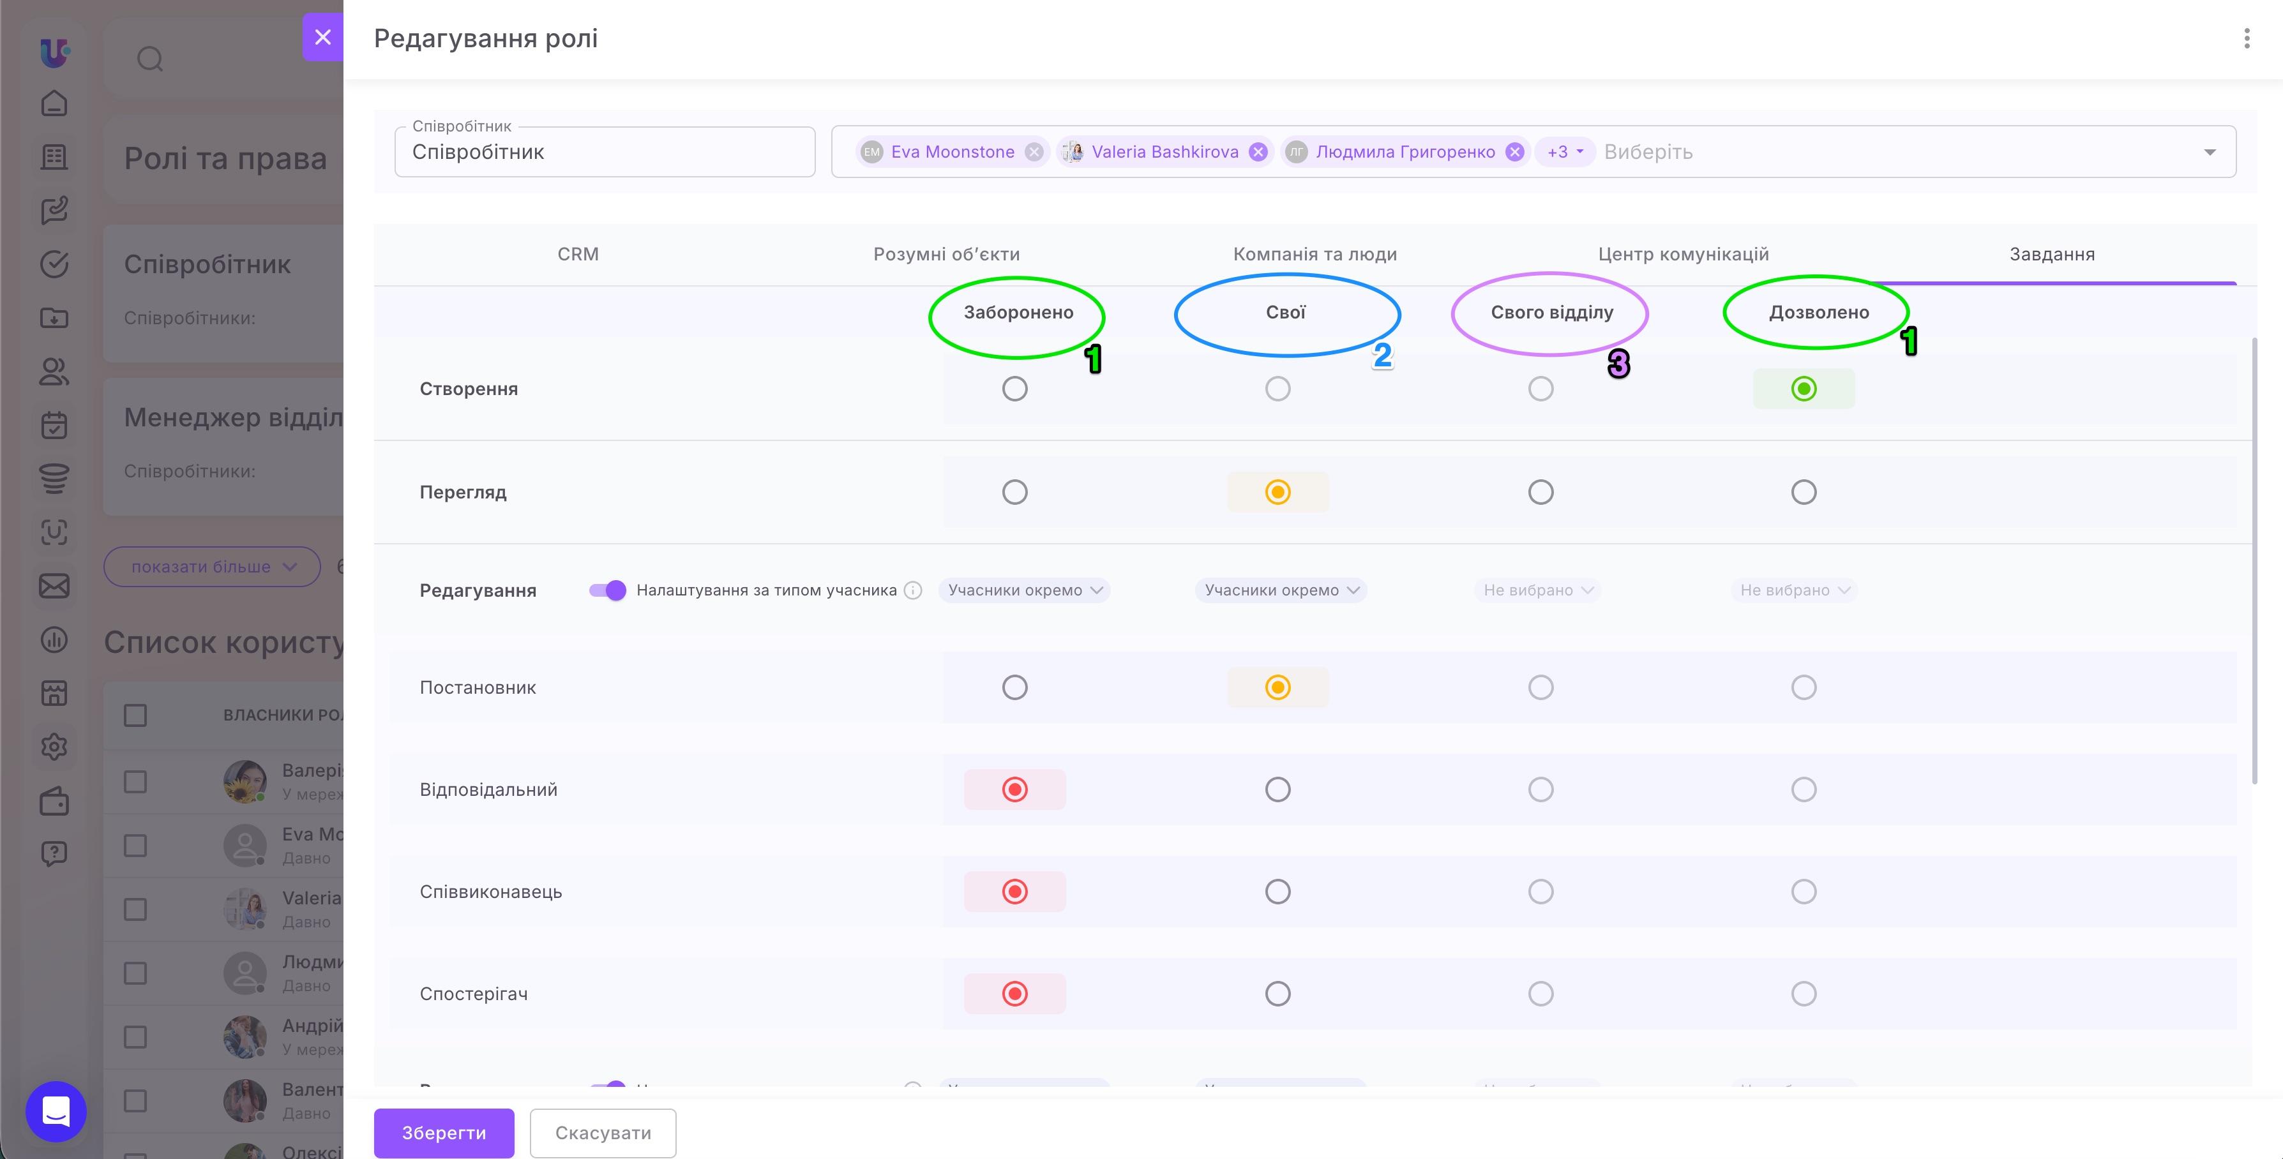The image size is (2283, 1159).
Task: Set Перегляд to Дозволено
Action: click(x=1804, y=492)
